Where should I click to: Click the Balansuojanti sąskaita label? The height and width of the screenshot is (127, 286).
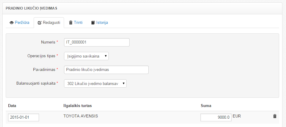click(x=36, y=83)
